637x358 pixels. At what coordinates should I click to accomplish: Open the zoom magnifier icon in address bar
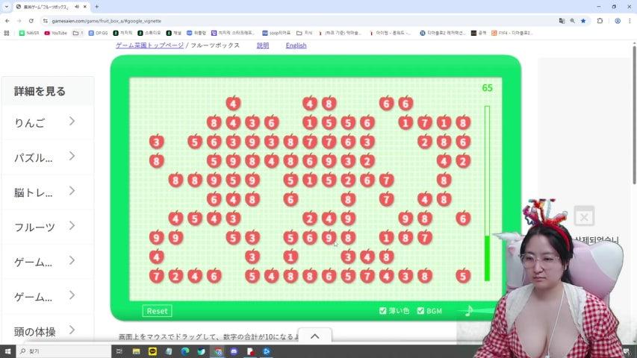573,21
